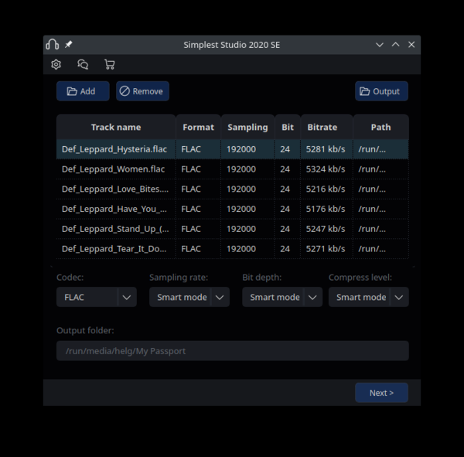Expand the Bit depth dropdown
Viewport: 464px width, 457px height.
point(312,297)
